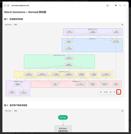Select the RocketMQ / Kafka node
The width and height of the screenshot is (131, 134).
point(104,84)
